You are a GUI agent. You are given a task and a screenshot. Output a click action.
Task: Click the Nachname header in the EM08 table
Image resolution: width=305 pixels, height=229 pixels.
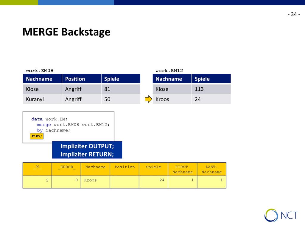[x=42, y=79]
